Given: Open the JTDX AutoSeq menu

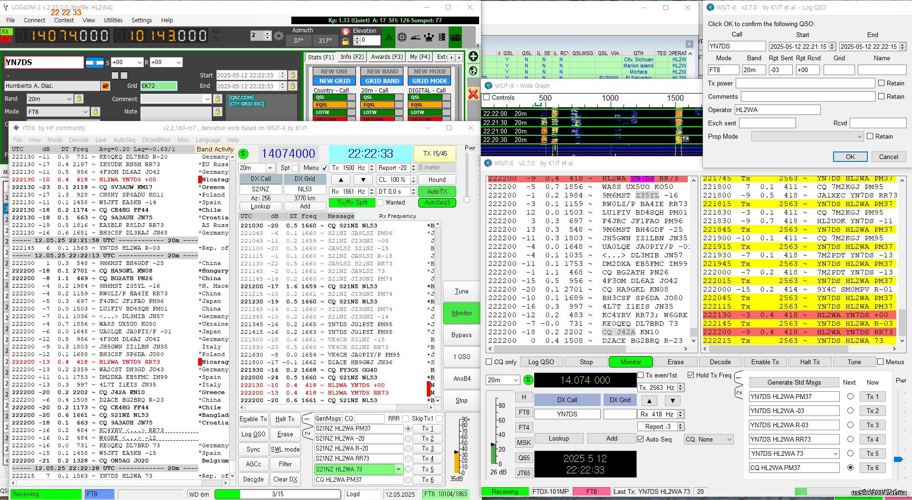Looking at the screenshot, I should (124, 140).
